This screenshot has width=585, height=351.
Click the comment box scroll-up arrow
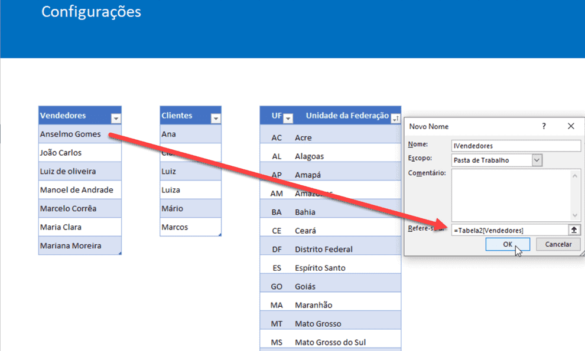[x=576, y=176]
